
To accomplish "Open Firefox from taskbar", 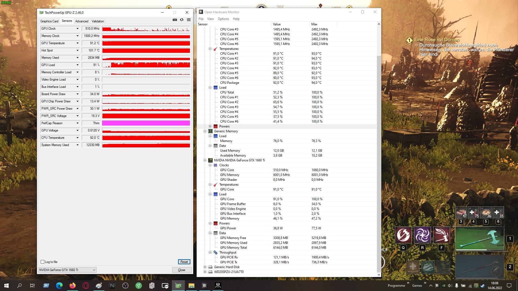I will coord(72,286).
